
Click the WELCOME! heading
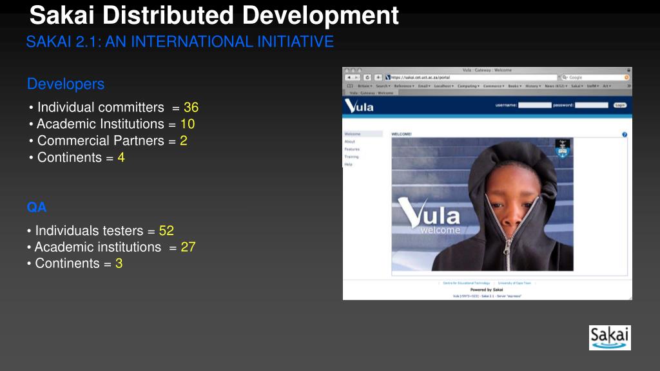pyautogui.click(x=402, y=134)
